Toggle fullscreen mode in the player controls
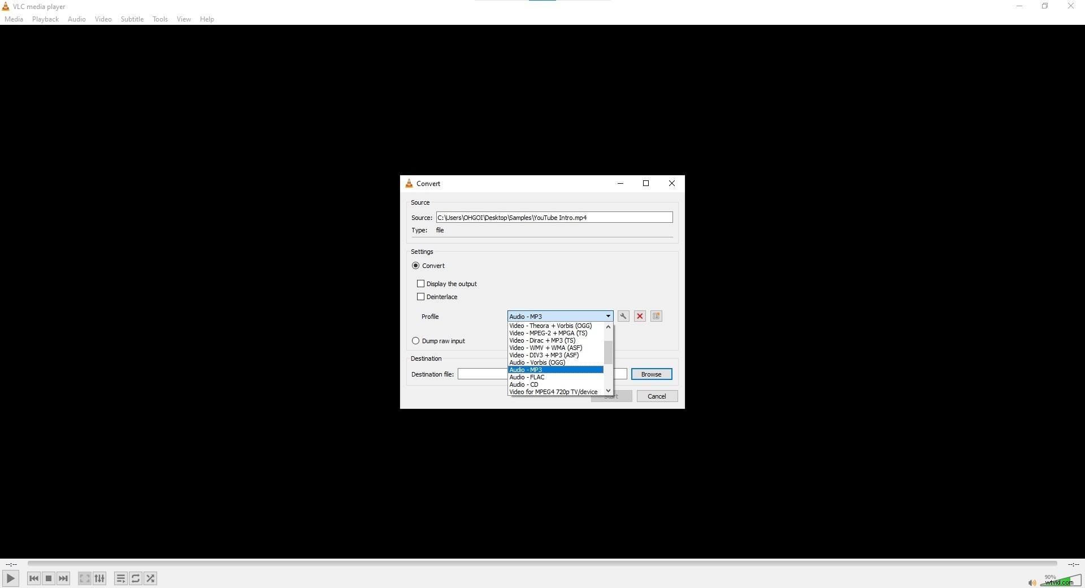Screen dimensions: 1085x588 [84, 578]
